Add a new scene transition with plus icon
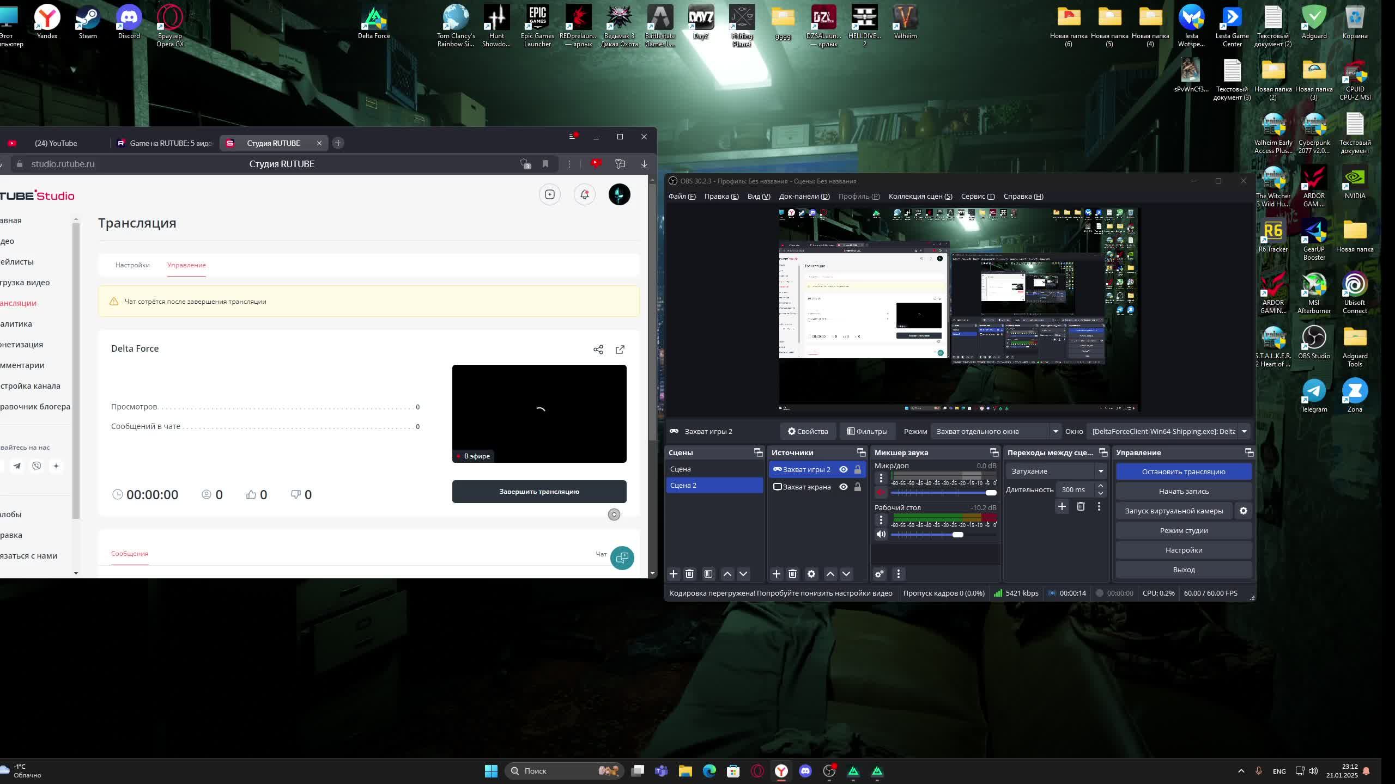 [x=1062, y=507]
